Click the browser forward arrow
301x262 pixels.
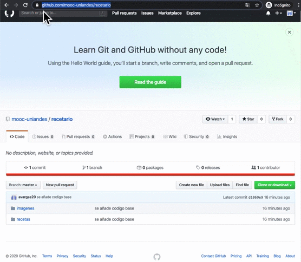coord(16,5)
